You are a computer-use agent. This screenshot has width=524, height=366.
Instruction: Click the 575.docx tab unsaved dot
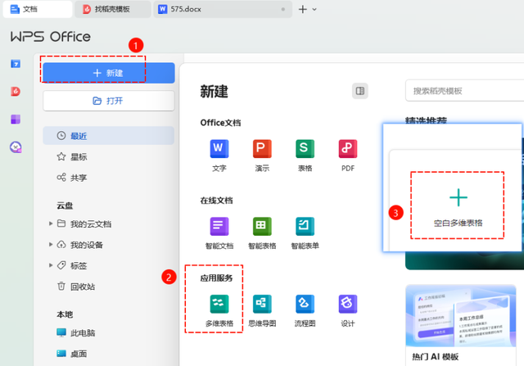coord(283,9)
